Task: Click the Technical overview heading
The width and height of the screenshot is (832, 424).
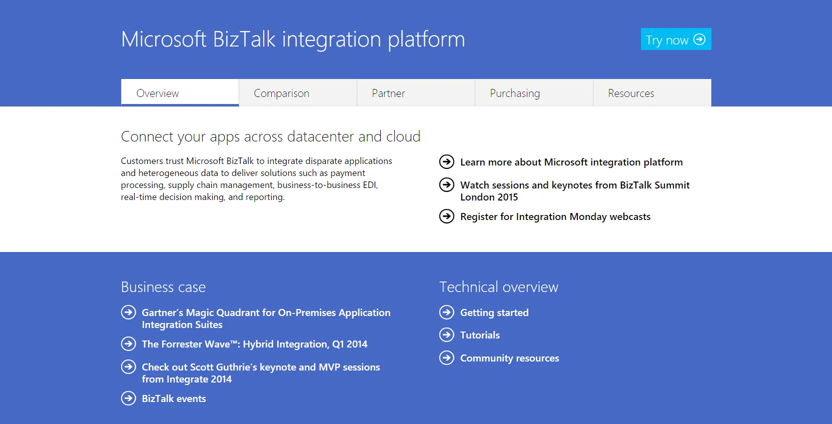Action: 499,287
